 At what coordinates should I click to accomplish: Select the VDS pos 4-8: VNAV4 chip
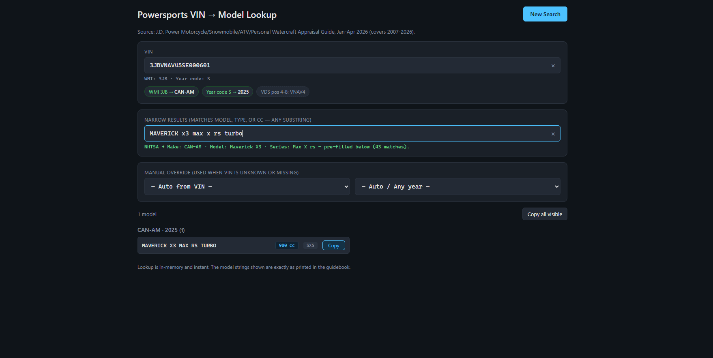283,92
